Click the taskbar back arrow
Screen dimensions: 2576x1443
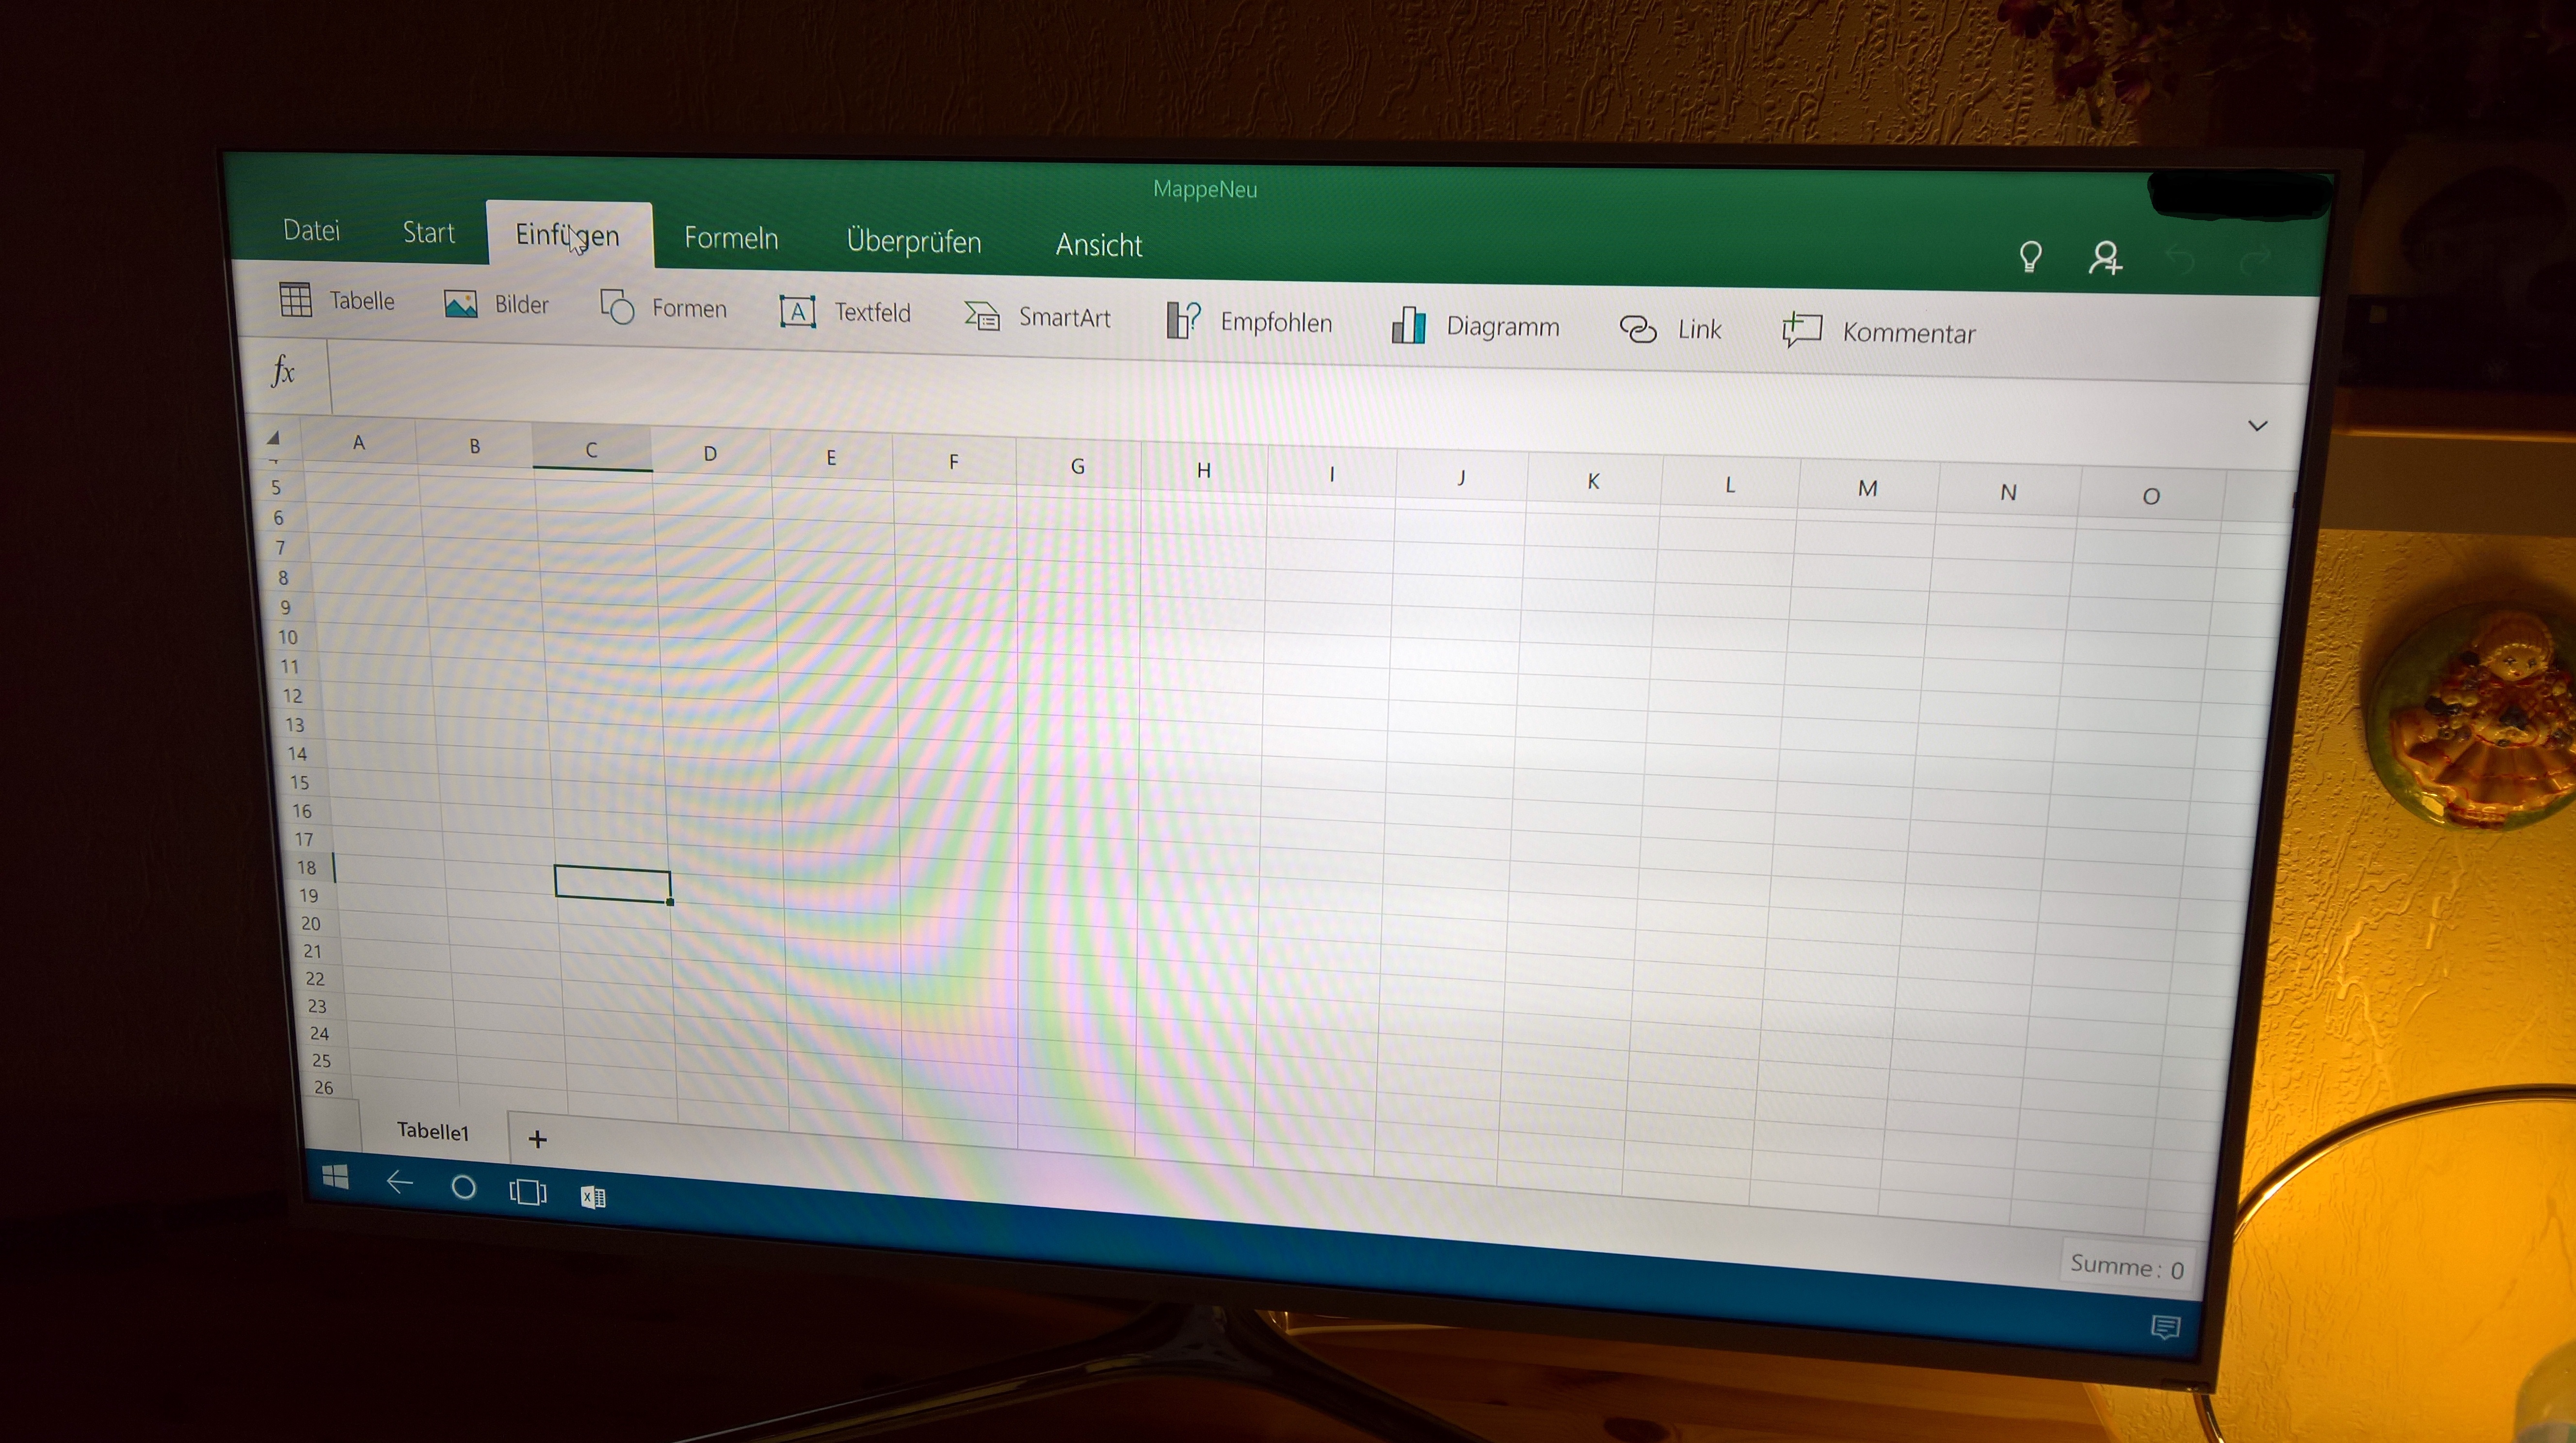point(399,1183)
